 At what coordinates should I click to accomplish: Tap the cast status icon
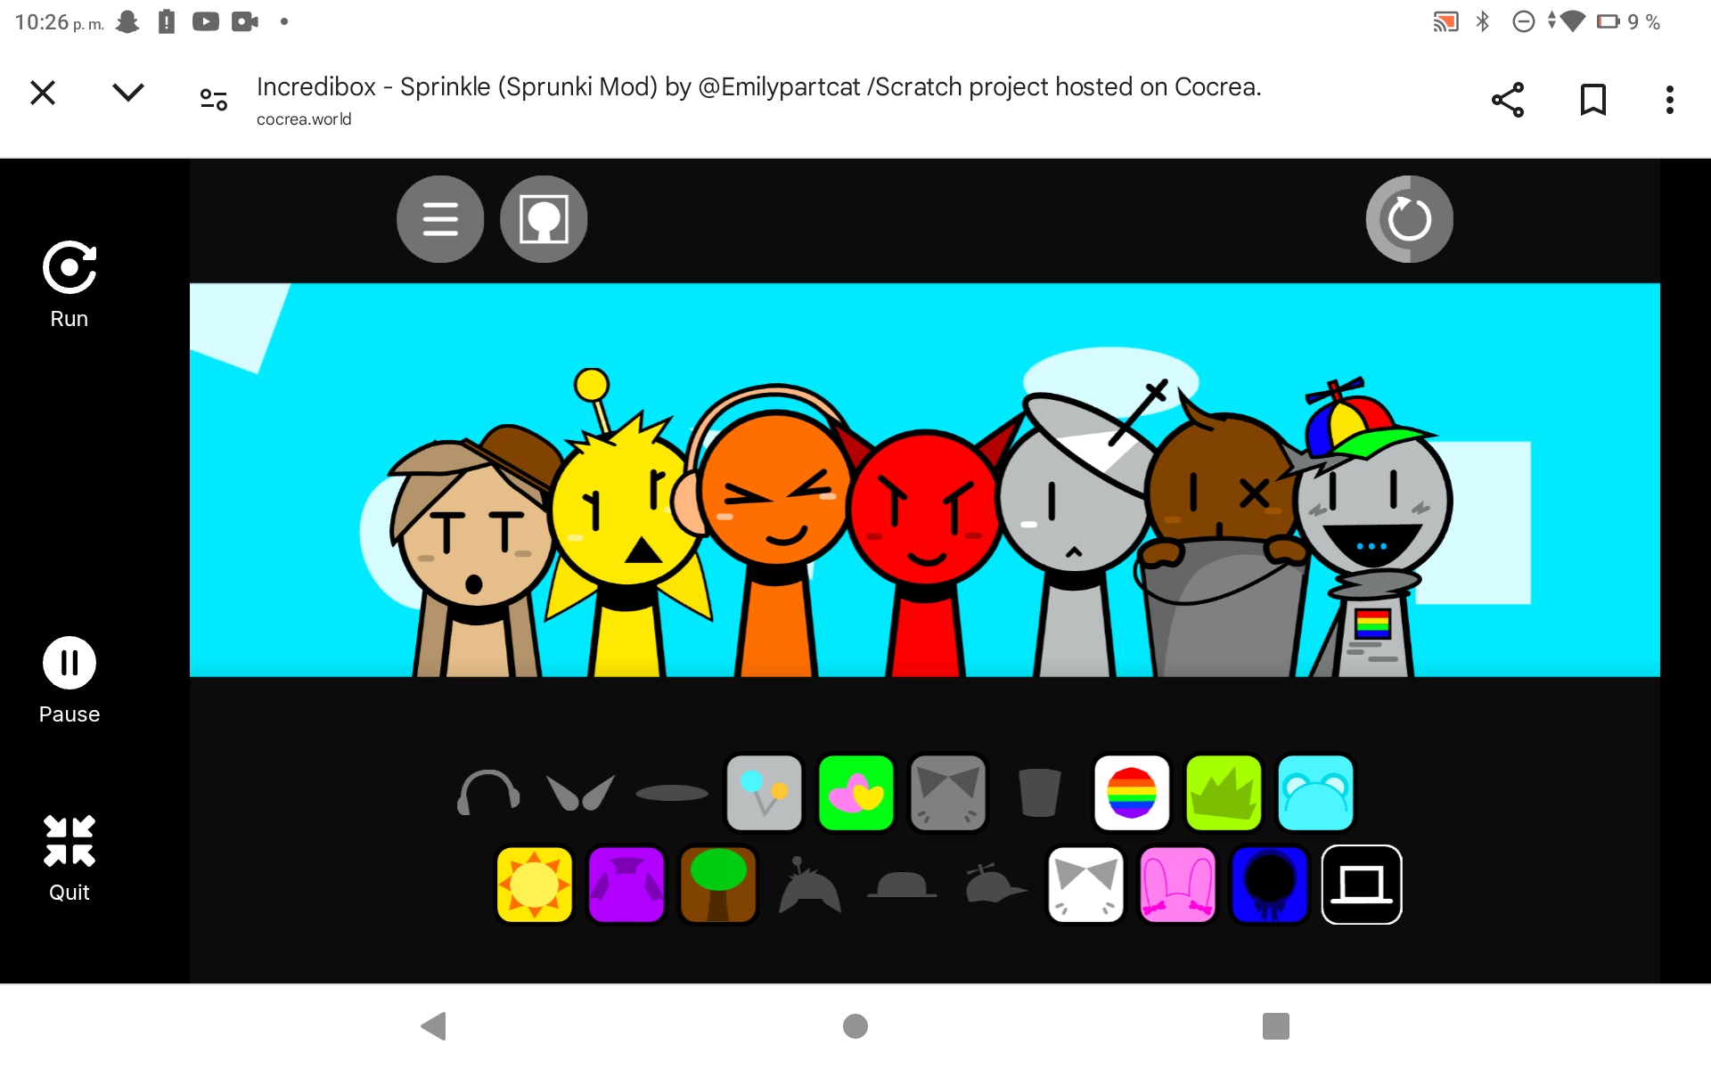(x=1445, y=21)
